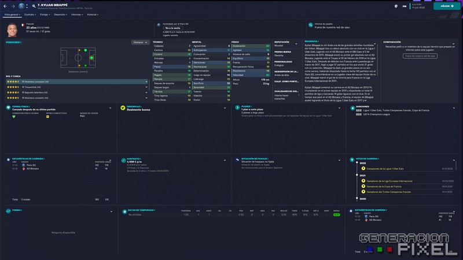
Task: Select the upper green position dot
Action: point(86,50)
